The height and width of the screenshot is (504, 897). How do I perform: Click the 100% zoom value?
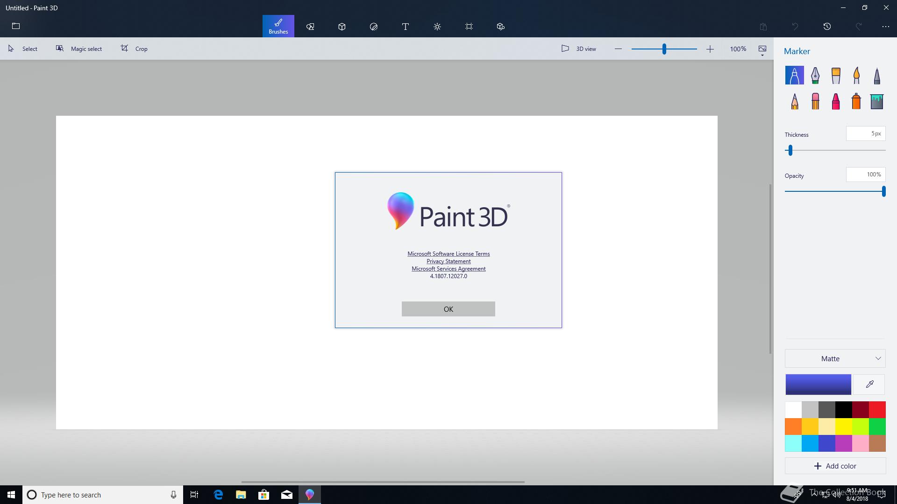pyautogui.click(x=738, y=49)
